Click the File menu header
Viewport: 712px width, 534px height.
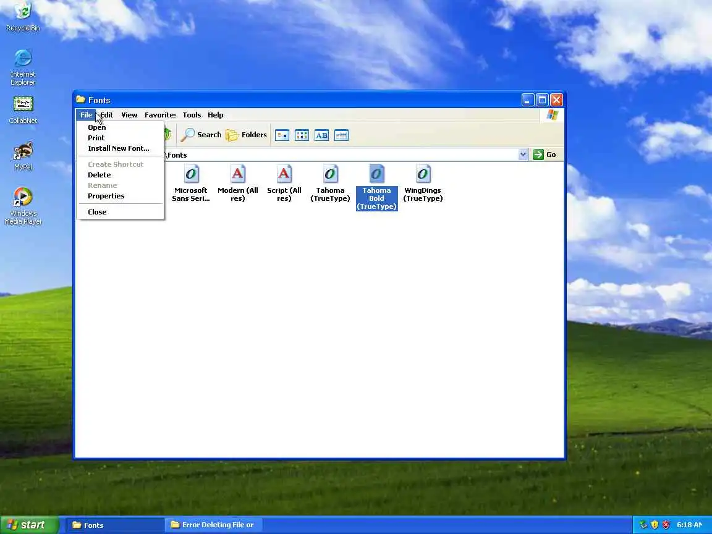click(x=86, y=115)
